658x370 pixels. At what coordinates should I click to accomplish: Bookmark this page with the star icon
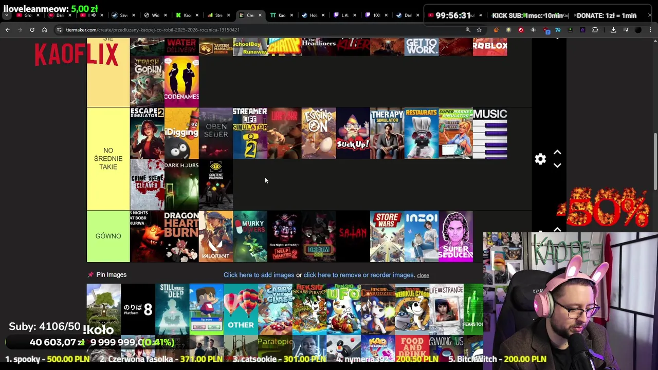[x=479, y=30]
